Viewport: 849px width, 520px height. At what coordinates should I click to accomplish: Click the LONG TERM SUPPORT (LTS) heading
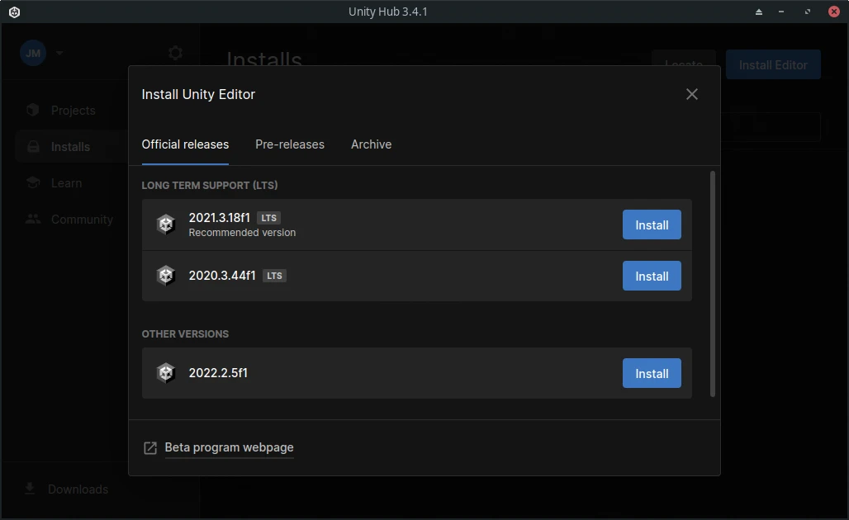(x=210, y=185)
